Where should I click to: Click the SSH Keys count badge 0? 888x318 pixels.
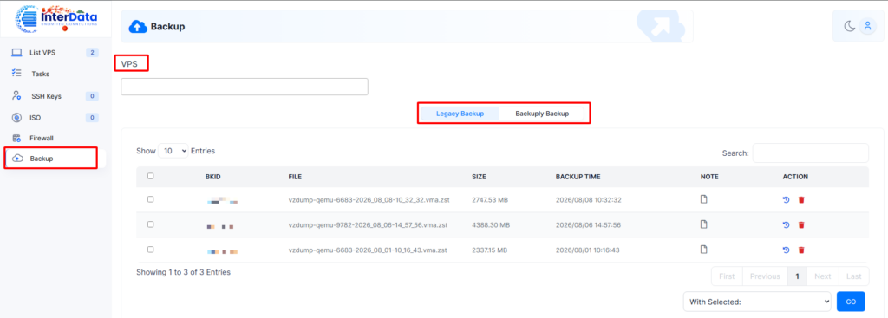point(92,96)
